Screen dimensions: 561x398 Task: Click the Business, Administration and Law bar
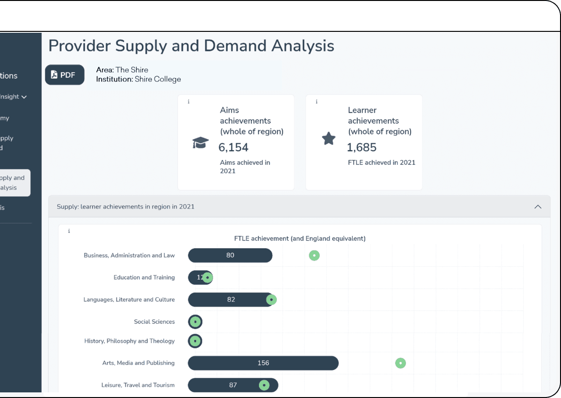pos(229,255)
